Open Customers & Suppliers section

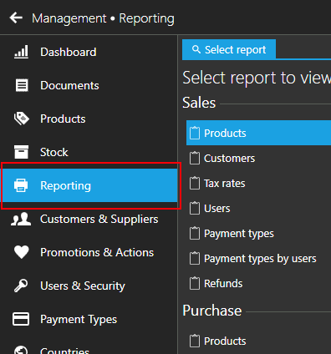point(89,219)
